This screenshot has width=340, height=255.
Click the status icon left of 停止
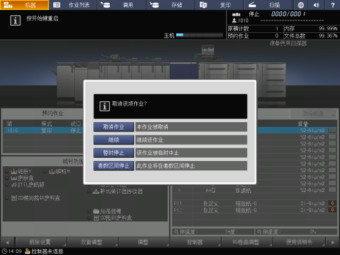236,14
